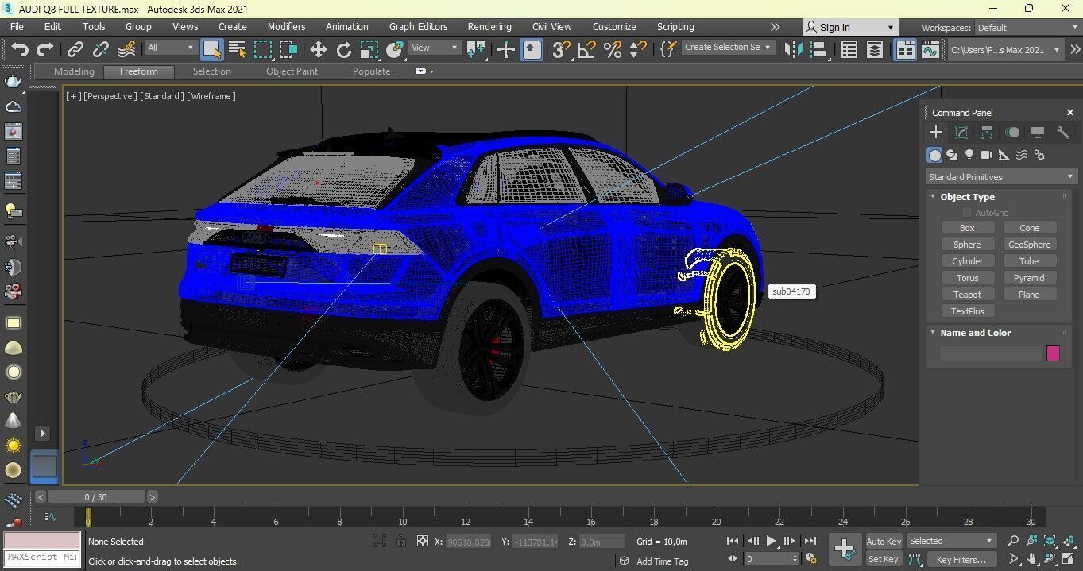Create a Box primitive
The height and width of the screenshot is (571, 1083).
point(967,228)
